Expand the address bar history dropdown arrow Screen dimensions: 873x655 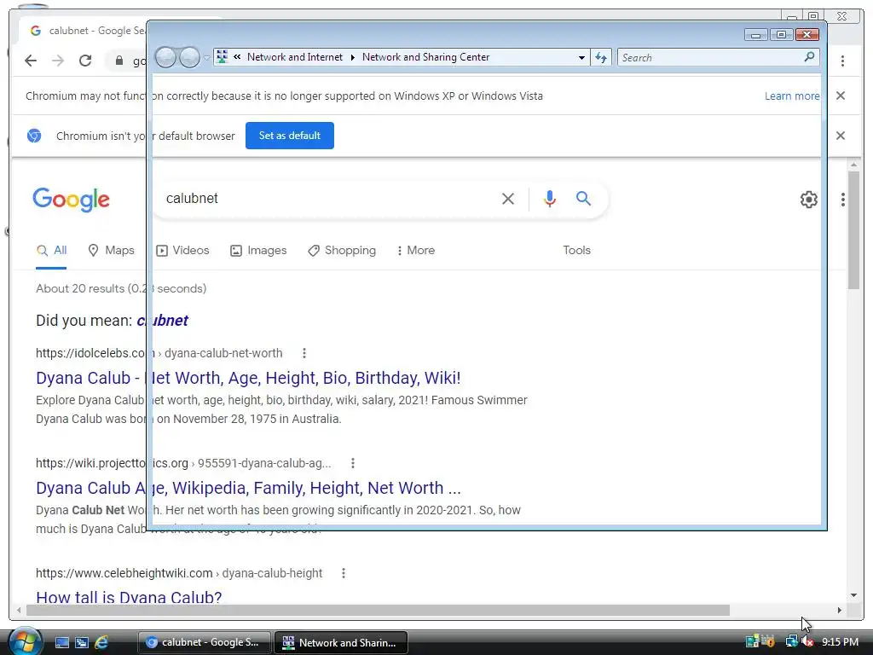[581, 57]
